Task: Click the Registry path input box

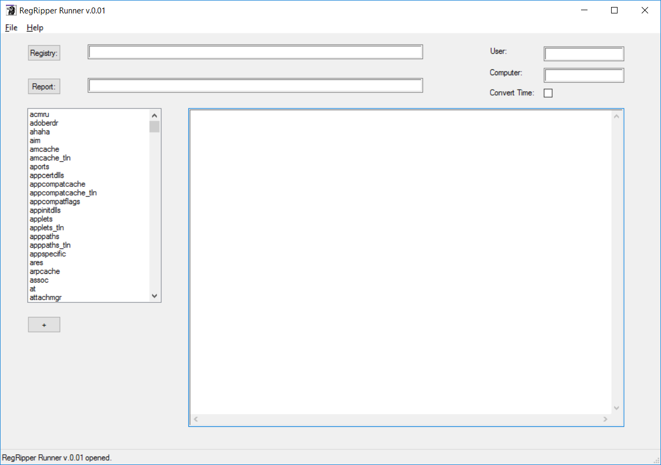Action: pyautogui.click(x=255, y=52)
